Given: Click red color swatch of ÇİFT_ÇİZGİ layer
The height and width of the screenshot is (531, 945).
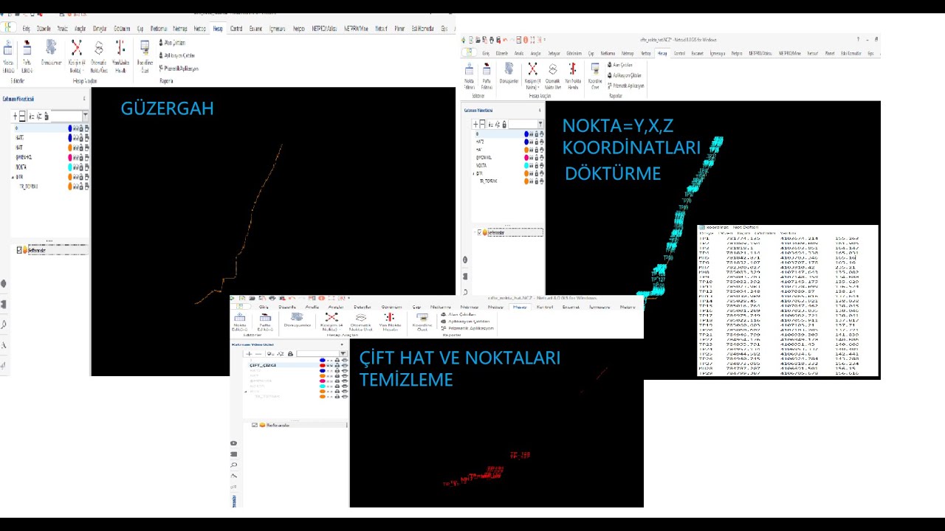Looking at the screenshot, I should click(x=323, y=365).
